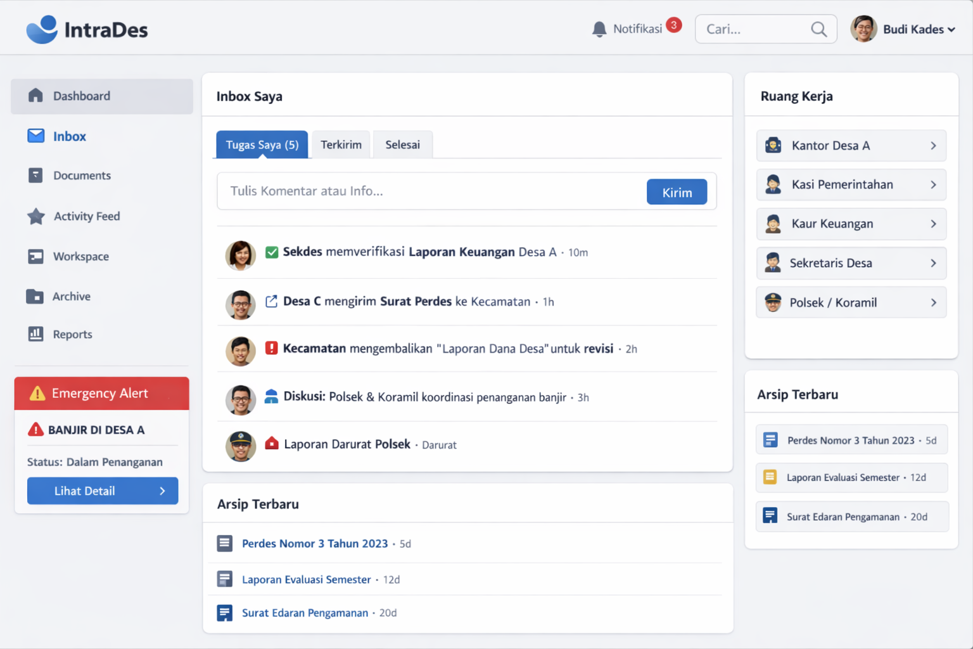Click the search magnifier icon
973x649 pixels.
pos(818,29)
